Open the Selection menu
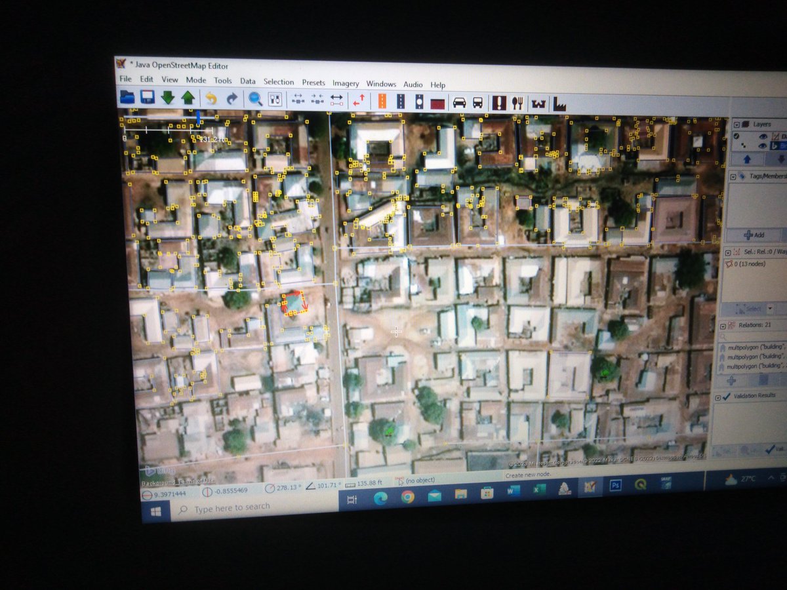787x590 pixels. (279, 82)
